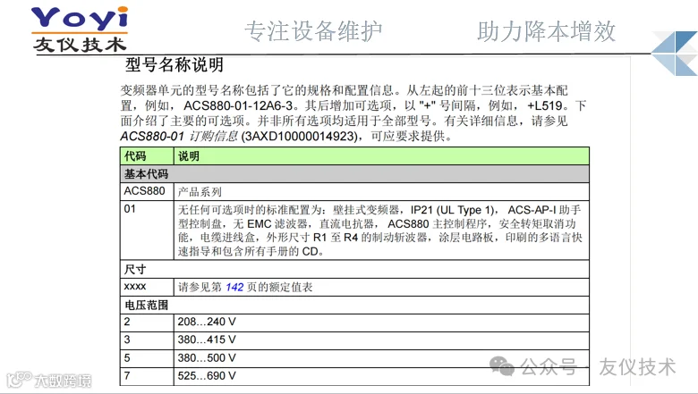The width and height of the screenshot is (698, 394).
Task: Select the xxxx code cell
Action: click(147, 287)
